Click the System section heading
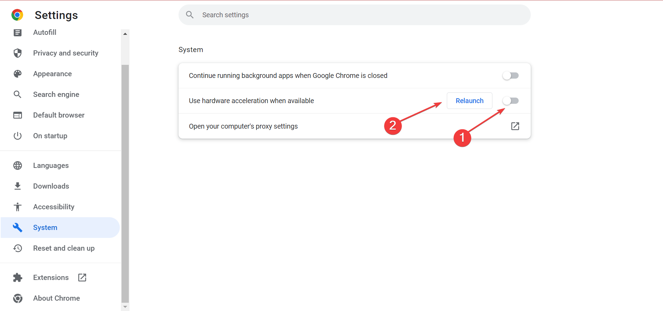 click(191, 50)
